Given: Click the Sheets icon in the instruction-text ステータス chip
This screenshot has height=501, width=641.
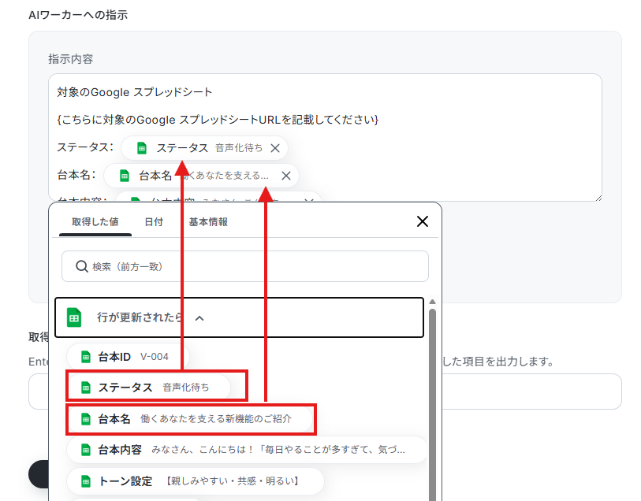Looking at the screenshot, I should (x=141, y=148).
